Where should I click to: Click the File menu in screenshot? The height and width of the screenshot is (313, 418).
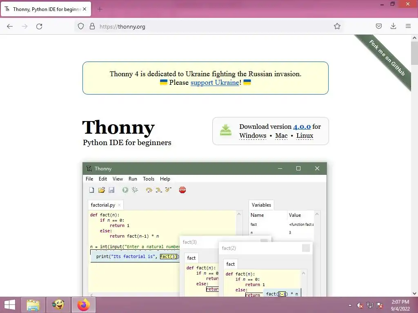coord(89,179)
